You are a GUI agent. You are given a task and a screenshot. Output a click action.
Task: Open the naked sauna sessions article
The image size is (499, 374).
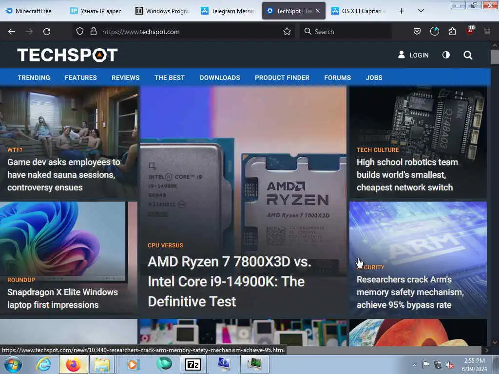(64, 175)
